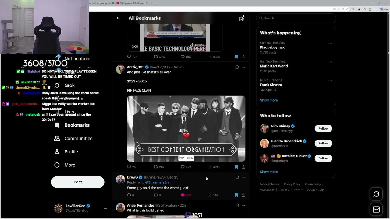Open Grok icon on Arctic_305 post

point(237,67)
